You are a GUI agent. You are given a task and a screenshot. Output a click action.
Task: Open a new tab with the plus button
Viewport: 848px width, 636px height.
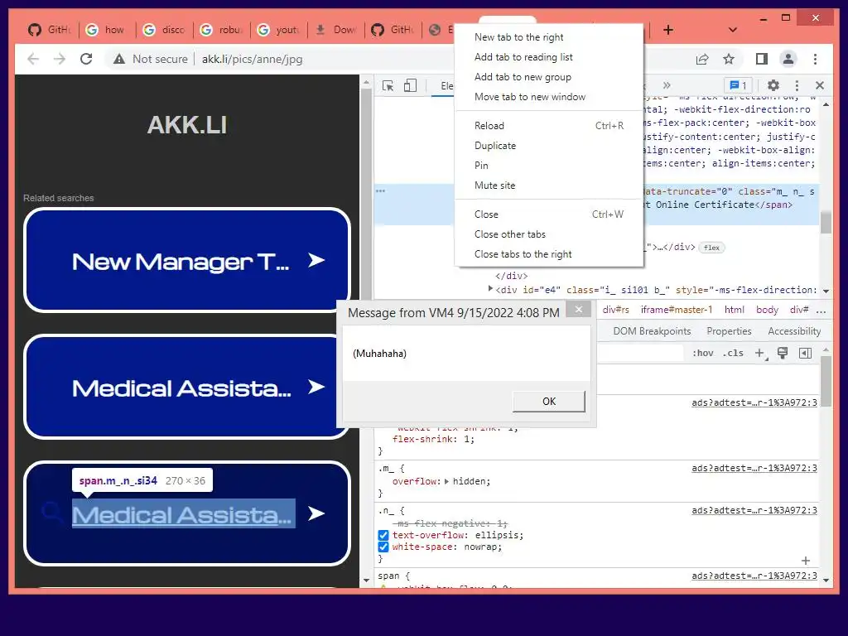coord(668,30)
